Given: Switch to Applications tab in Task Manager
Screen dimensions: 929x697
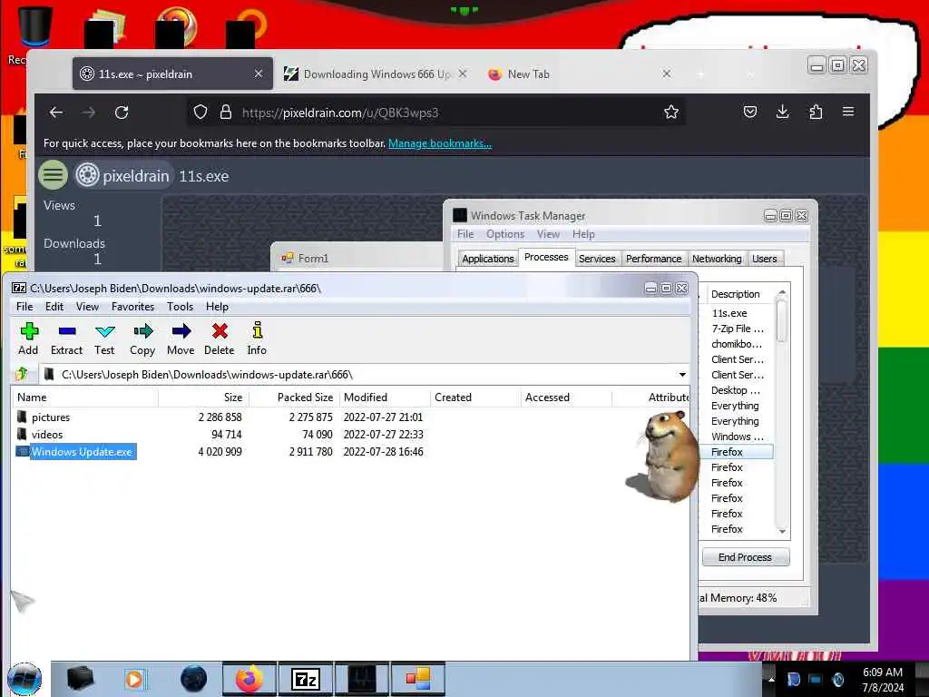Looking at the screenshot, I should (487, 259).
